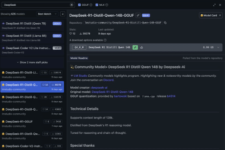Click the GGUF badge on Llama 8B pick
The image size is (225, 150).
[57, 36]
